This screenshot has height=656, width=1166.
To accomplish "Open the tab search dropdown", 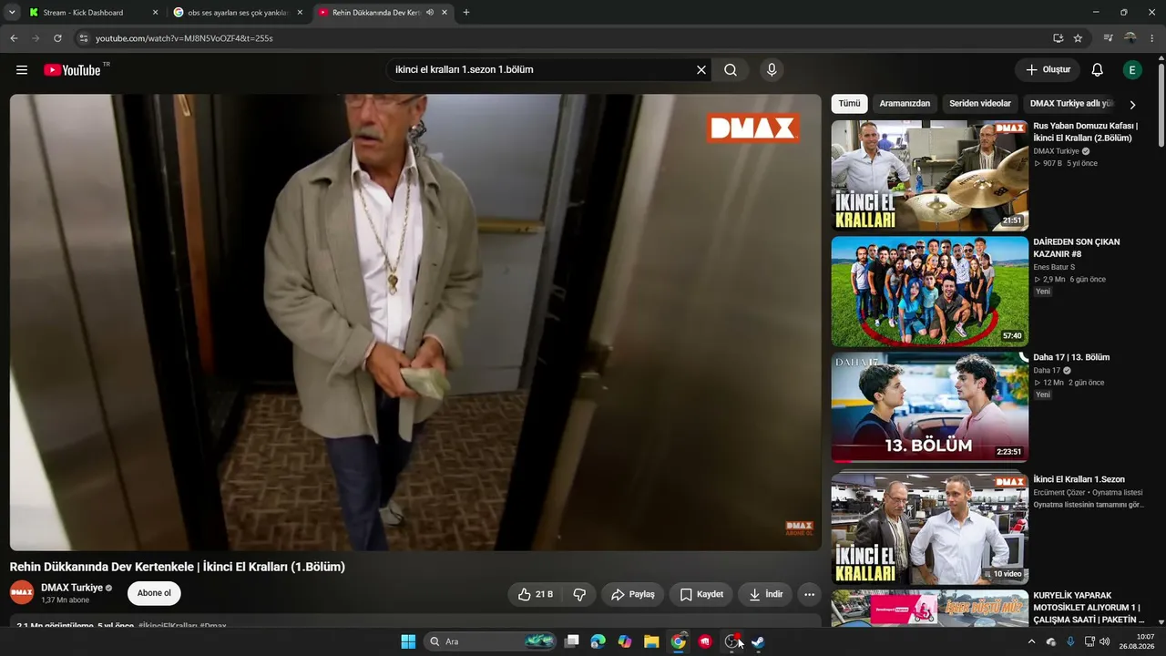I will click(12, 13).
